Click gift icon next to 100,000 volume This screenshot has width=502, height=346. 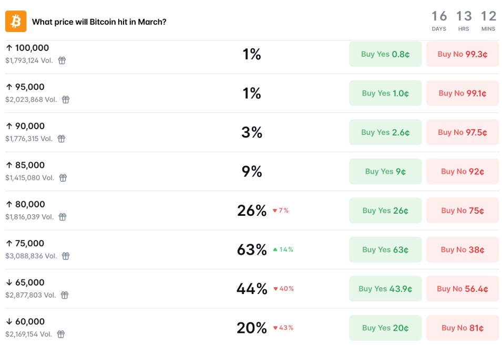(62, 60)
